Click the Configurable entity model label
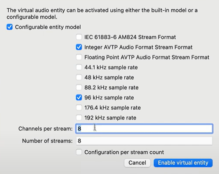 (48, 27)
